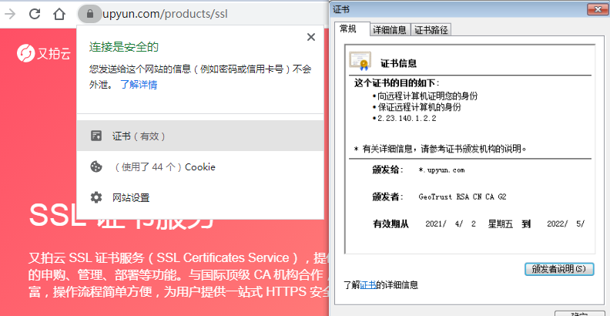Open 网站设置 site settings
The height and width of the screenshot is (316, 610).
point(200,197)
